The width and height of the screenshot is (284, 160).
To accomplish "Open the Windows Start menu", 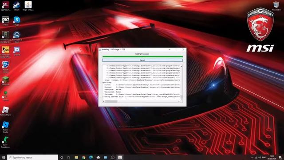I will click(x=4, y=157).
